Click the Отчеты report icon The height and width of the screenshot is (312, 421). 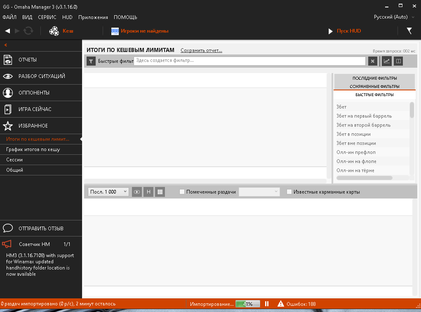8,60
